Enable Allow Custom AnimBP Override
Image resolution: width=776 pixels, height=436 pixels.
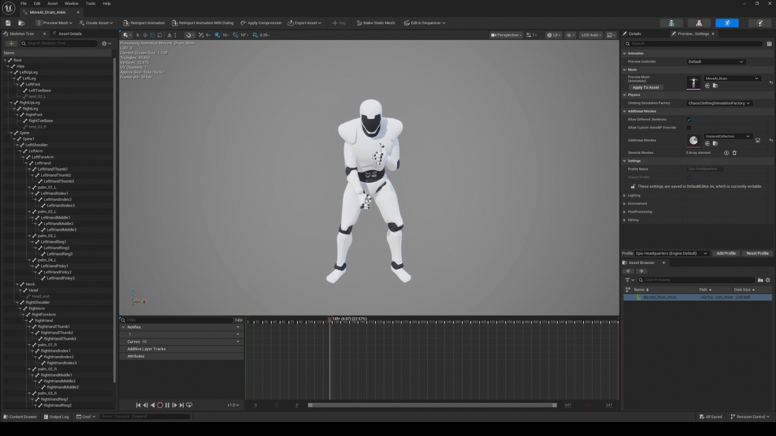pyautogui.click(x=689, y=128)
